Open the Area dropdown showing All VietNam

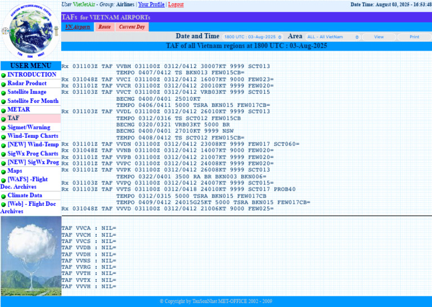click(x=332, y=37)
